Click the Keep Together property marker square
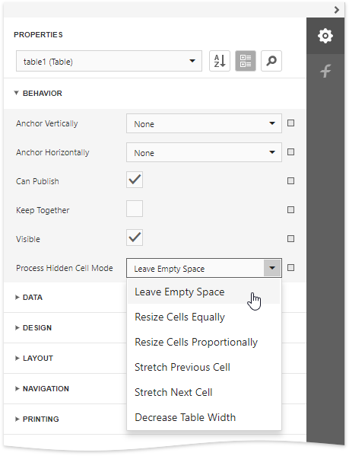This screenshot has height=456, width=349. click(x=290, y=209)
